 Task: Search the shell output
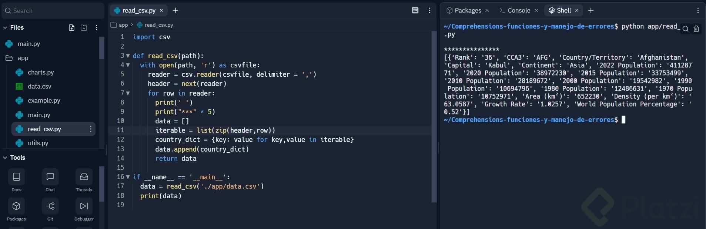click(686, 29)
